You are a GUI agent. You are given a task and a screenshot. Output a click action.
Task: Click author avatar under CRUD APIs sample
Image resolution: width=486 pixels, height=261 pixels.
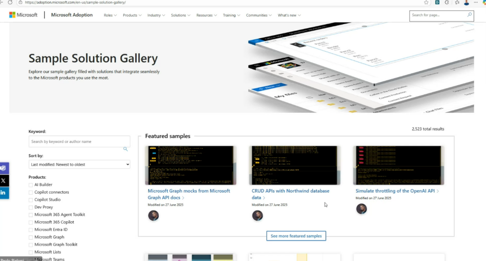257,215
